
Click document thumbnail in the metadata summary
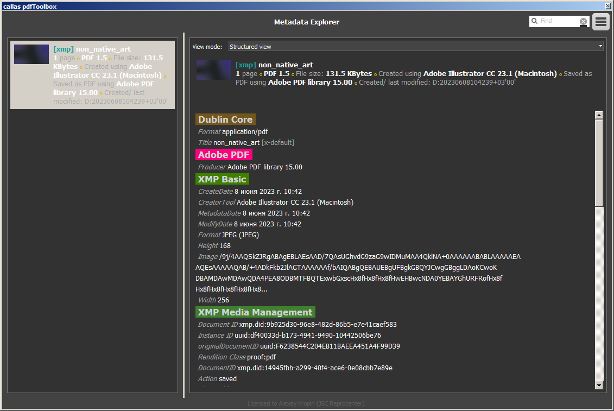click(x=214, y=70)
